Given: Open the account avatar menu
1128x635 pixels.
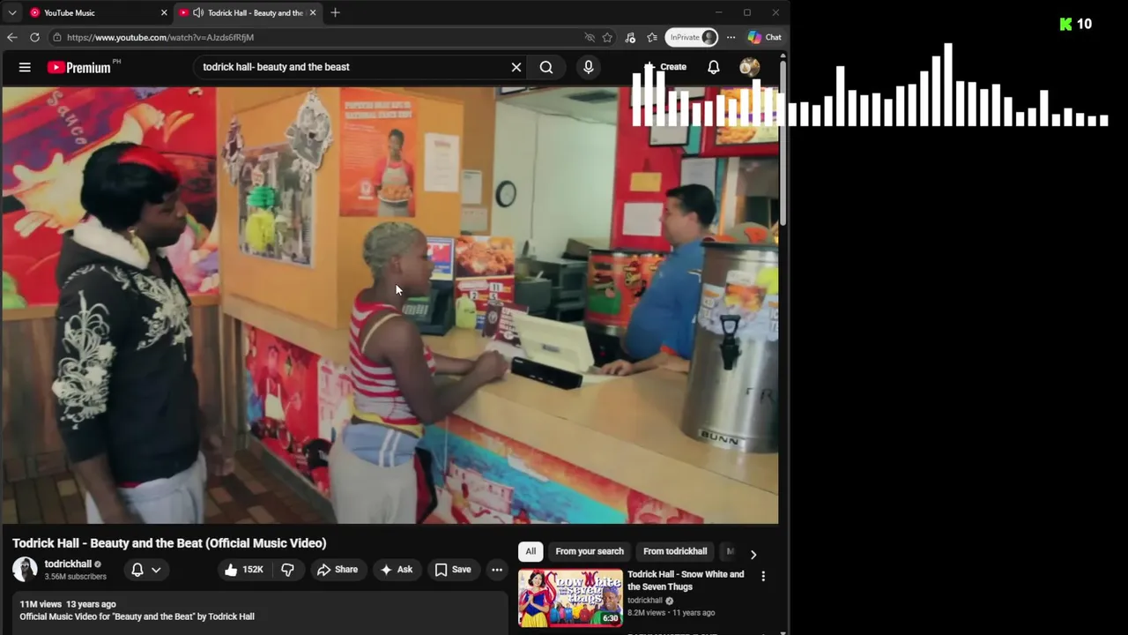Looking at the screenshot, I should pos(750,67).
